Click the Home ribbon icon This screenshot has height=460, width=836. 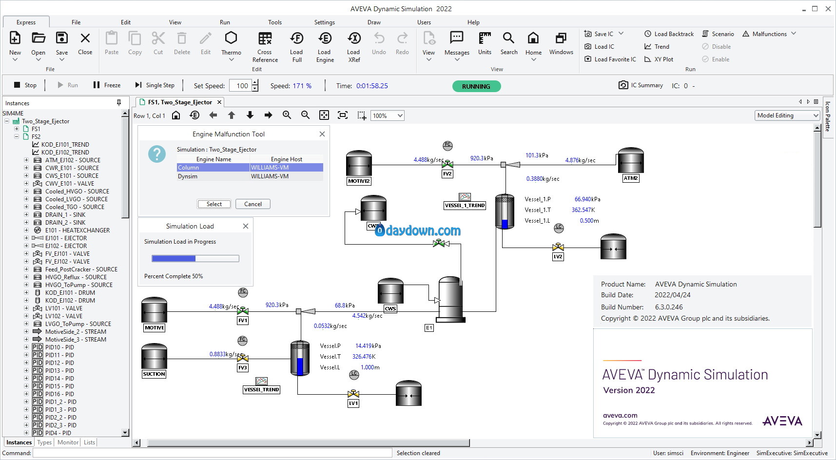(x=533, y=38)
